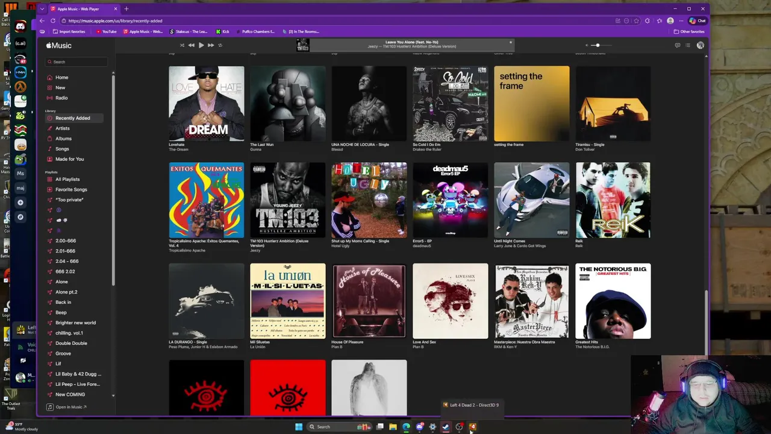The image size is (771, 434).
Task: Toggle repeat in the player bar
Action: pyautogui.click(x=220, y=45)
